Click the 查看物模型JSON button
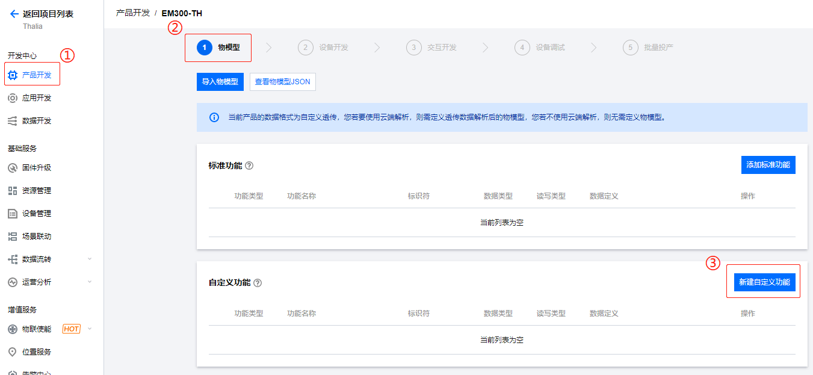The image size is (813, 375). (282, 82)
